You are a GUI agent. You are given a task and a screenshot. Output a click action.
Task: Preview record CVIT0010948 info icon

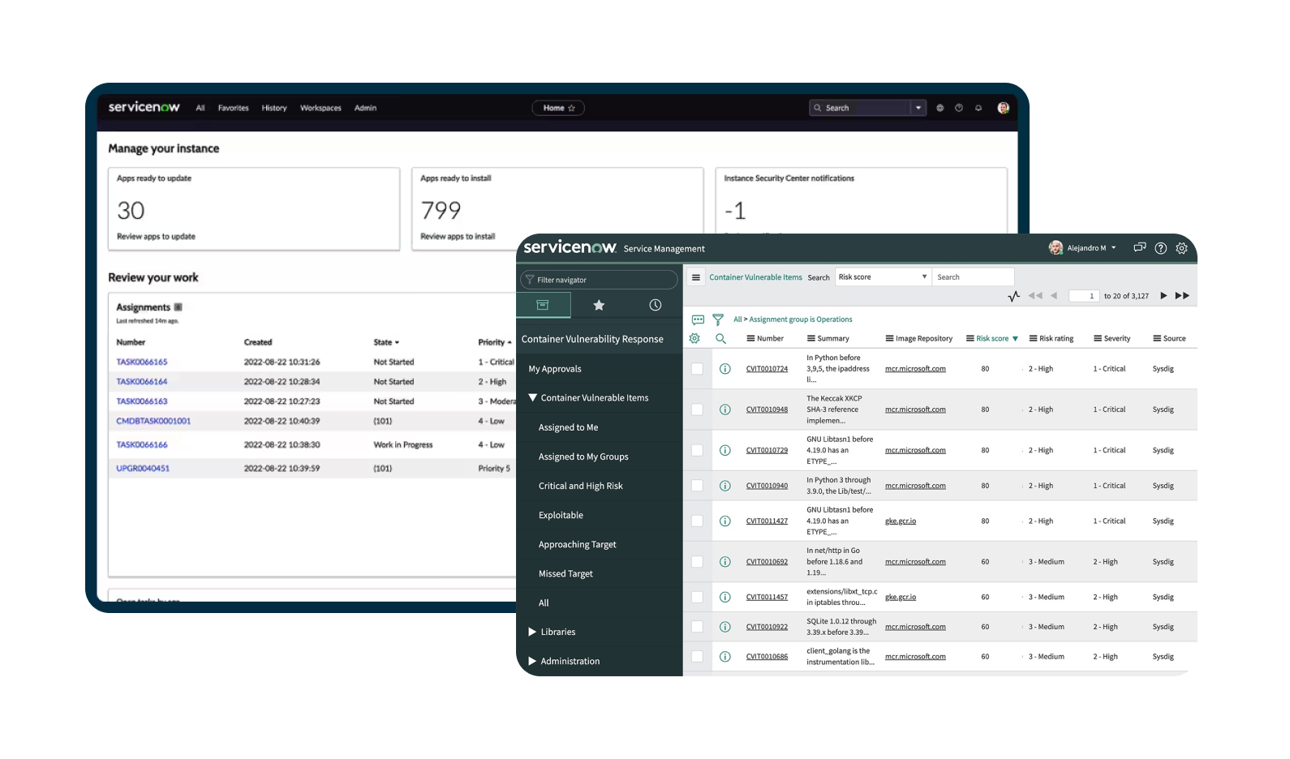pos(725,410)
